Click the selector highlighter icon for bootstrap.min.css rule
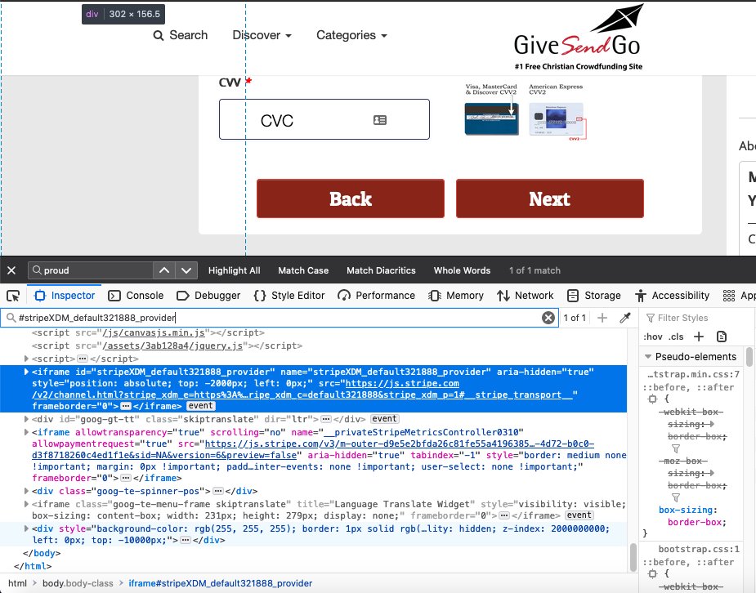The width and height of the screenshot is (756, 593). pyautogui.click(x=653, y=399)
